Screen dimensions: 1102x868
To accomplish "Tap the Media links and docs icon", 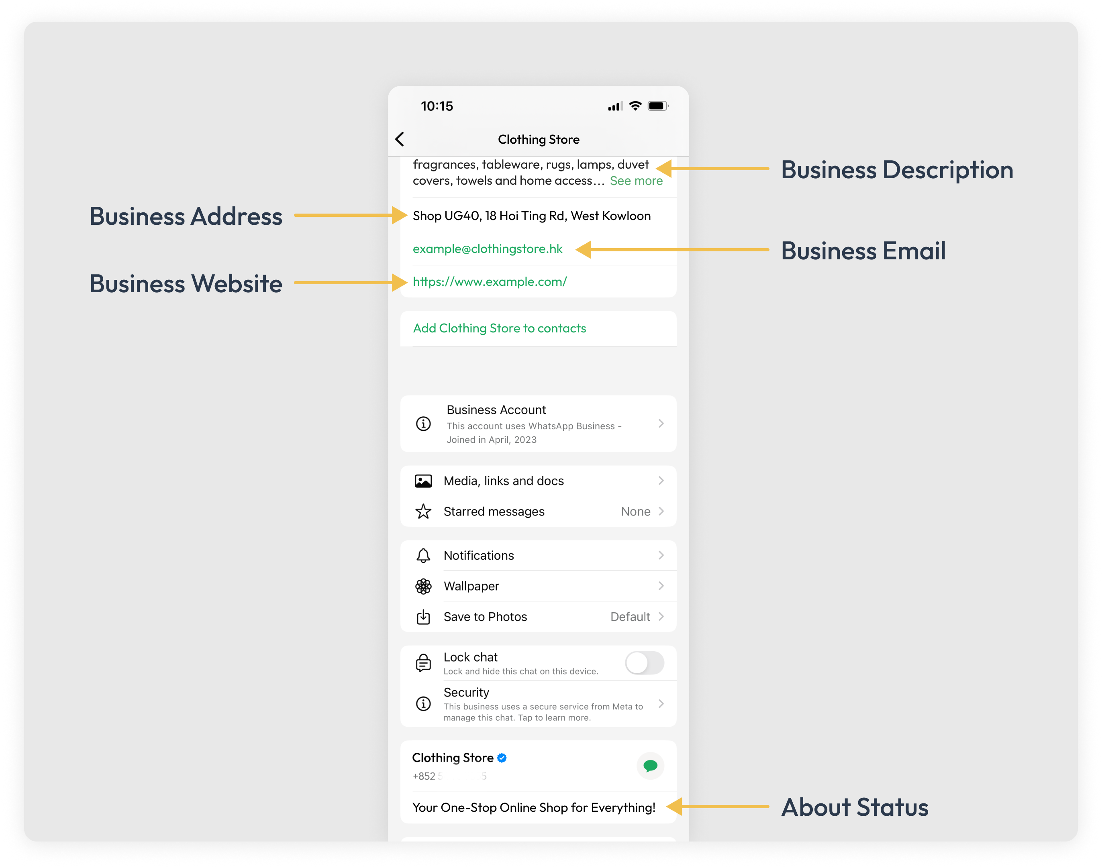I will pos(421,481).
